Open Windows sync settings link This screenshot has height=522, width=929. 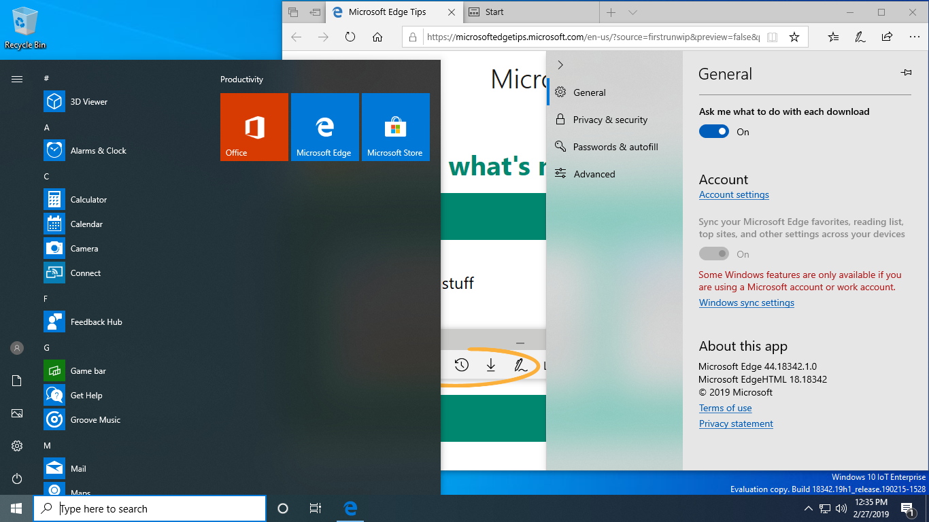click(747, 303)
